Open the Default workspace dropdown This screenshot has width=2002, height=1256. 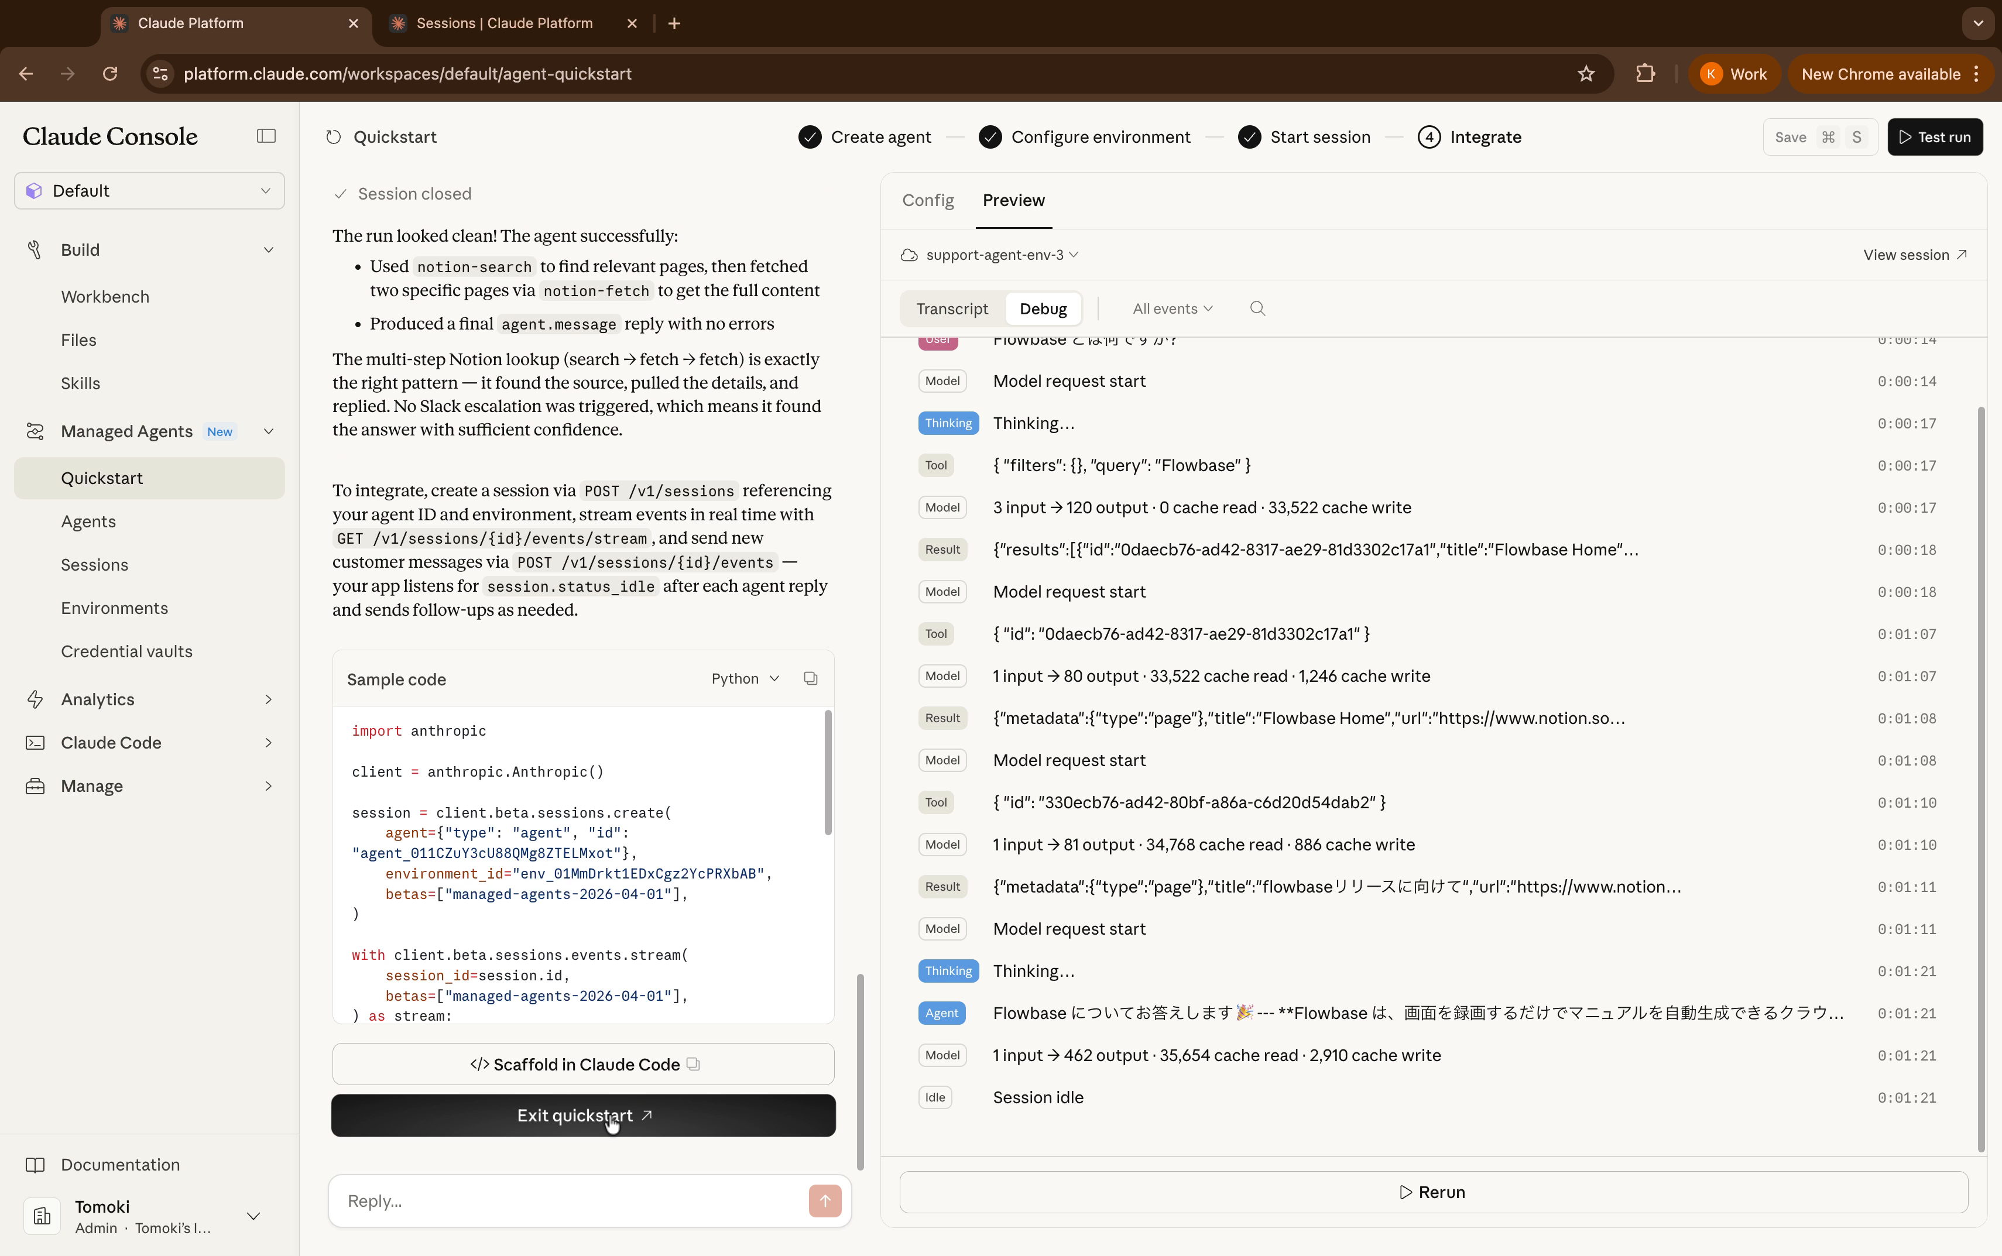(149, 191)
